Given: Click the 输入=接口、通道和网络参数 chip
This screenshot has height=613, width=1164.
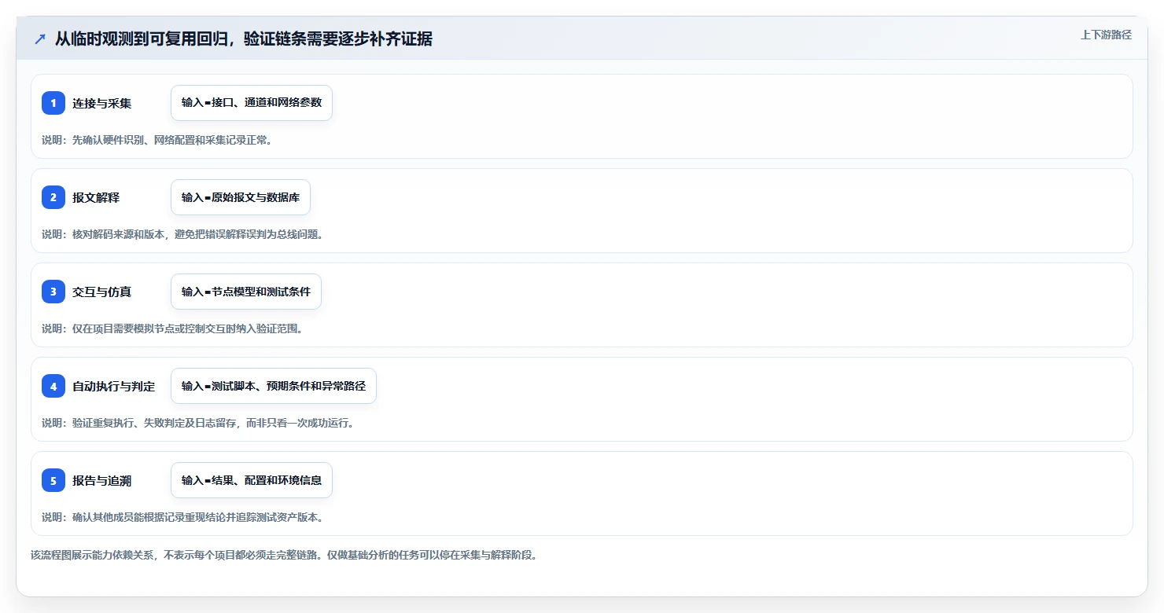Looking at the screenshot, I should pyautogui.click(x=252, y=103).
